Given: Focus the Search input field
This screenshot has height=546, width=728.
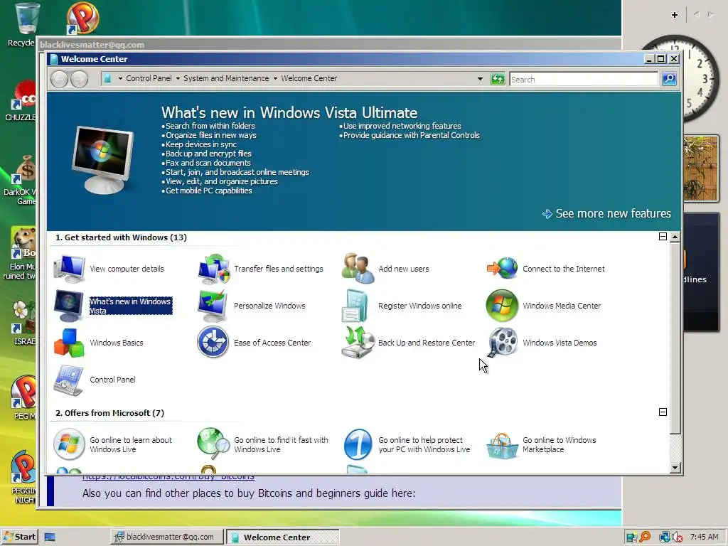Looking at the screenshot, I should coord(584,80).
